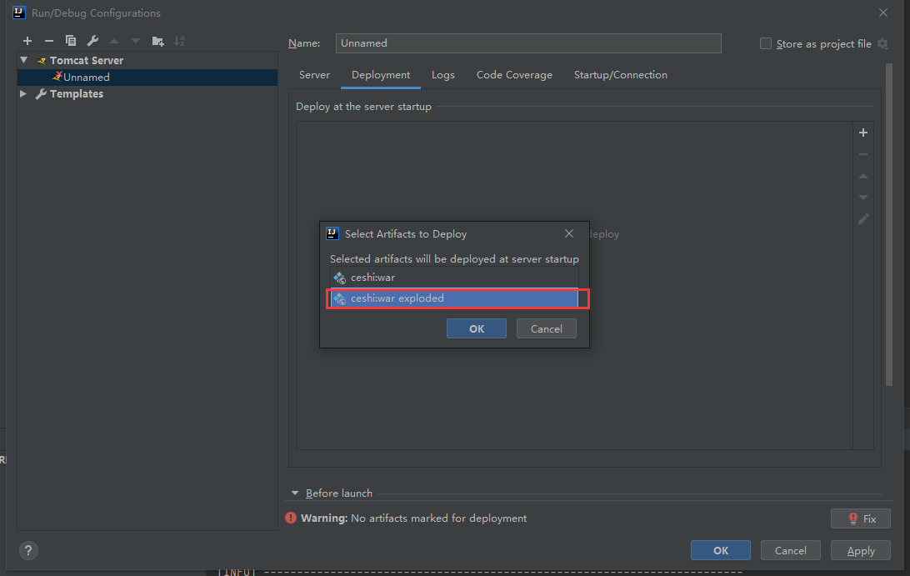
Task: Click the Fix warning button
Action: point(861,518)
